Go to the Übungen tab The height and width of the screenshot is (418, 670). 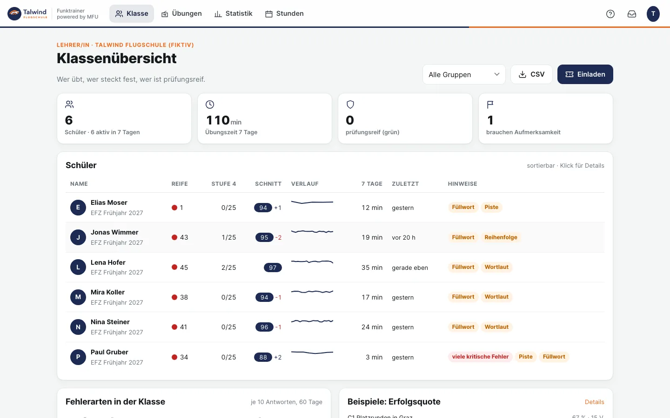click(x=181, y=14)
